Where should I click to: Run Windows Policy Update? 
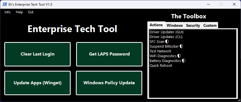(x=109, y=83)
